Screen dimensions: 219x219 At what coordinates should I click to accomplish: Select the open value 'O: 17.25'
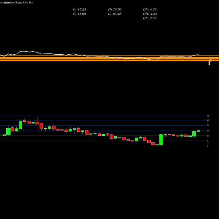79,10
